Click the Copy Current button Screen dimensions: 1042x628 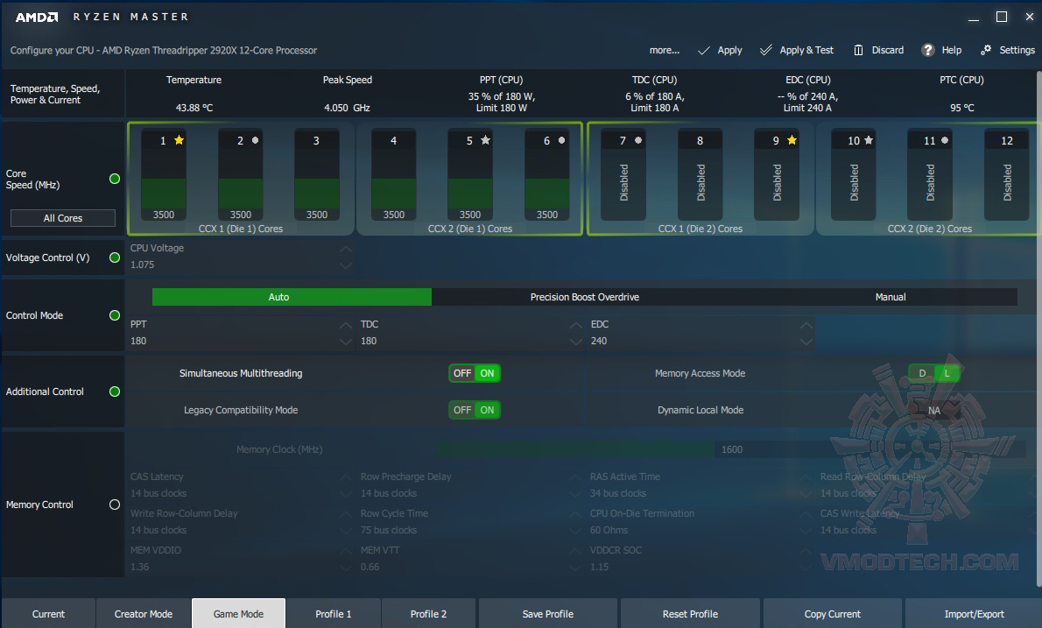833,613
